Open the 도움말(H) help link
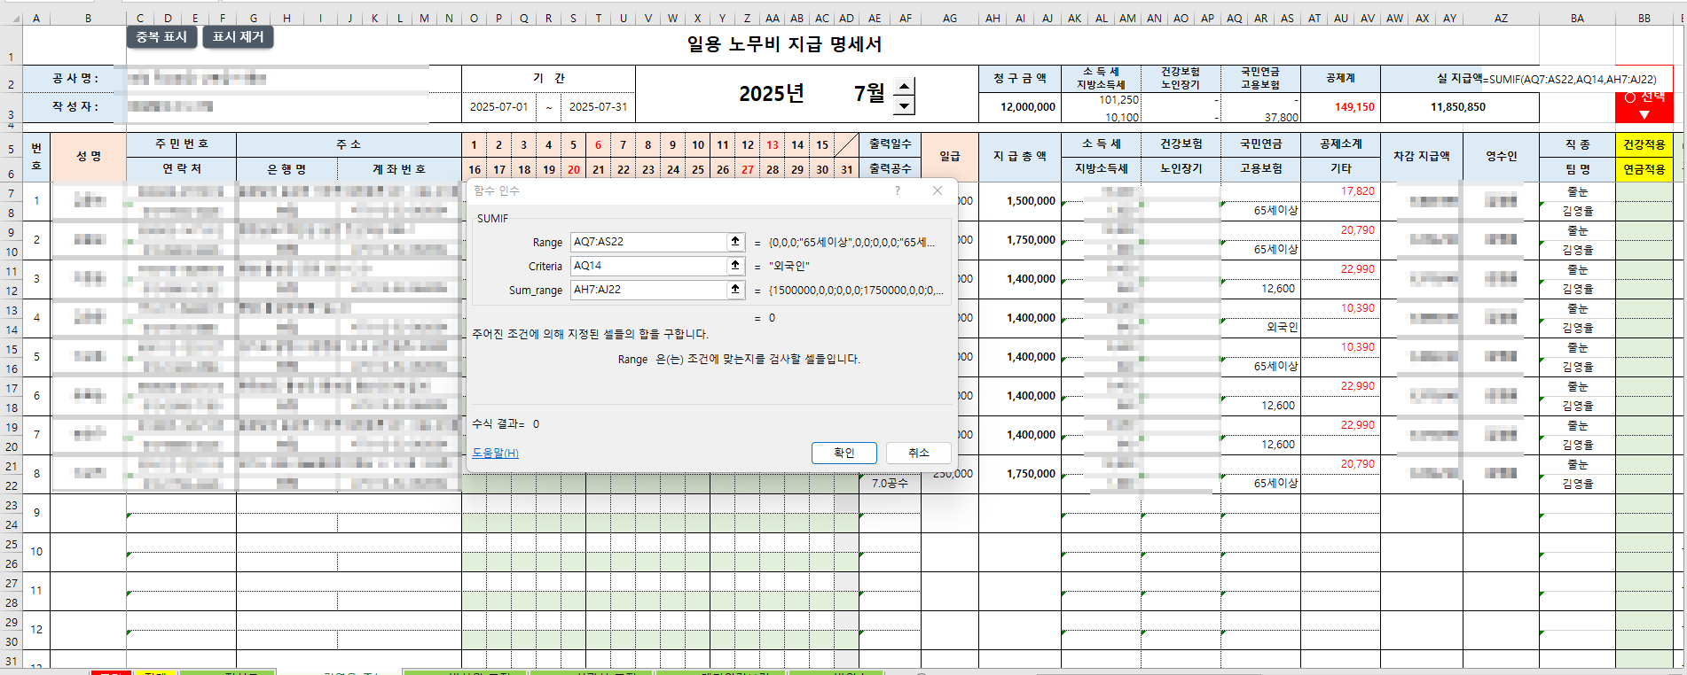 [x=495, y=453]
